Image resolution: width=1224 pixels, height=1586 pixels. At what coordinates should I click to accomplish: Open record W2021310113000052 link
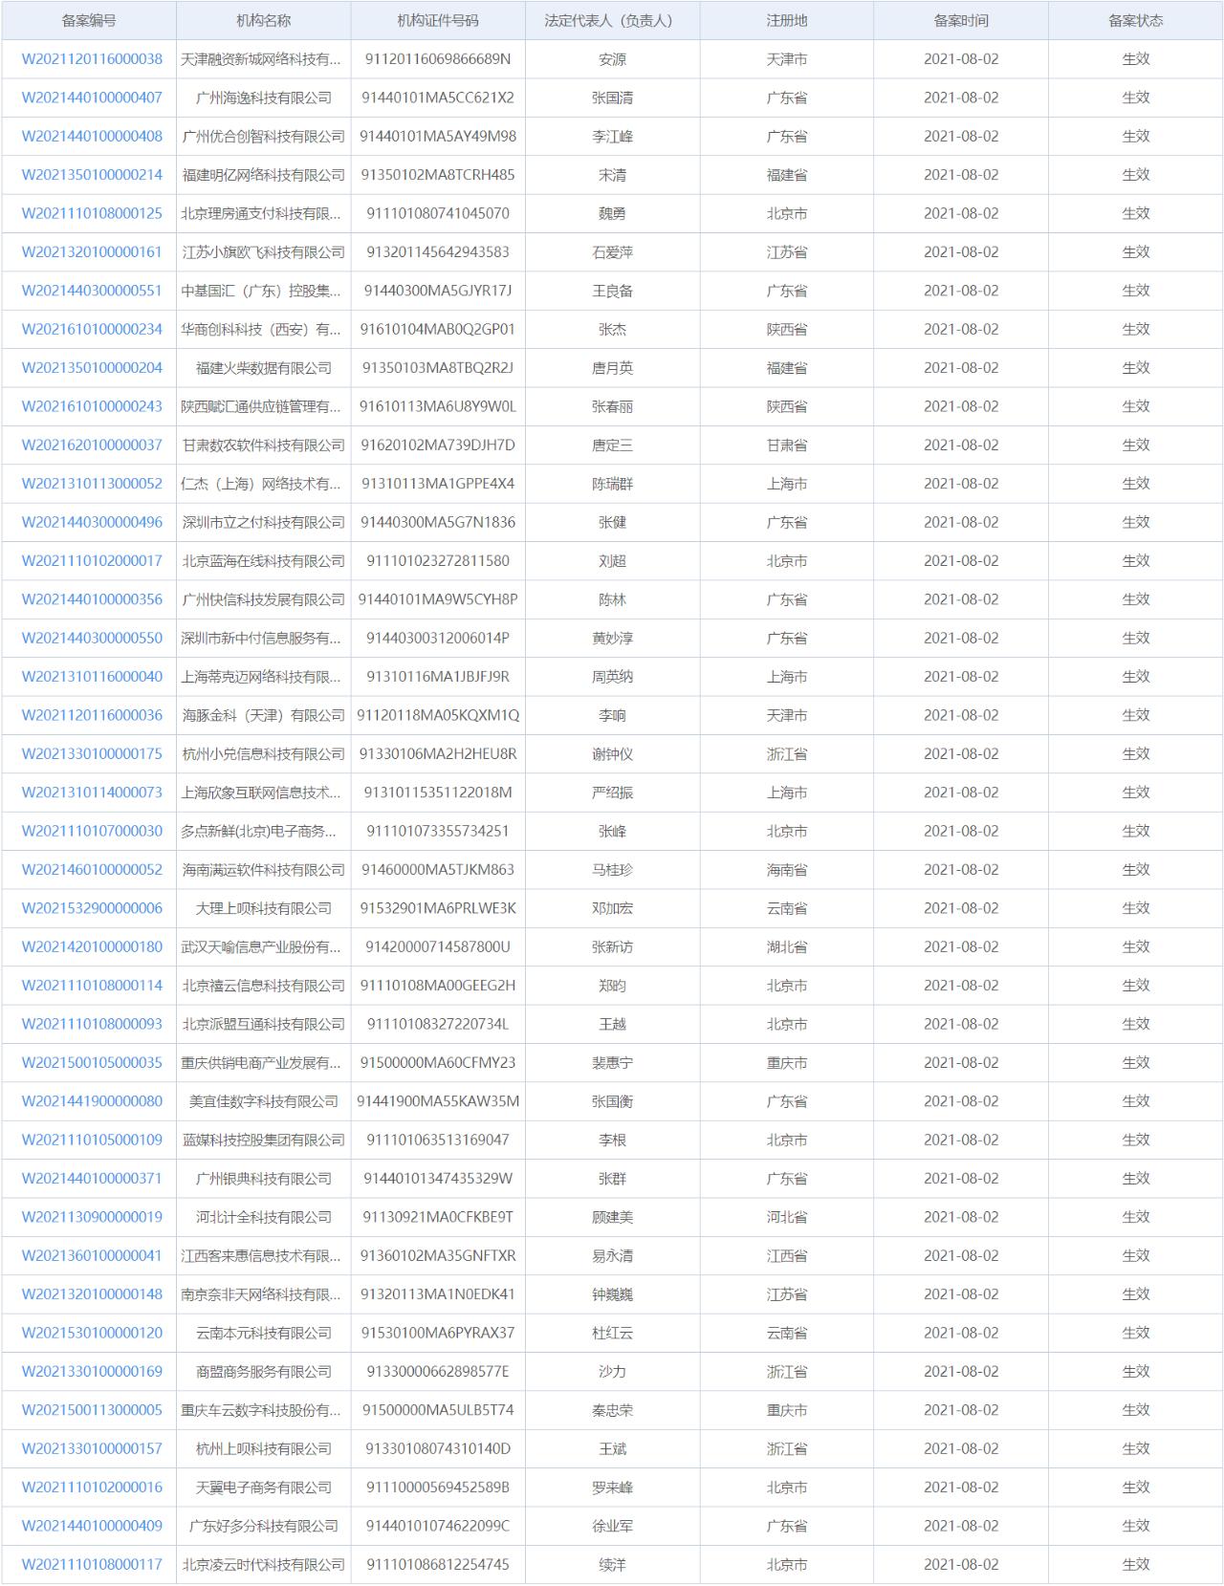click(x=92, y=484)
